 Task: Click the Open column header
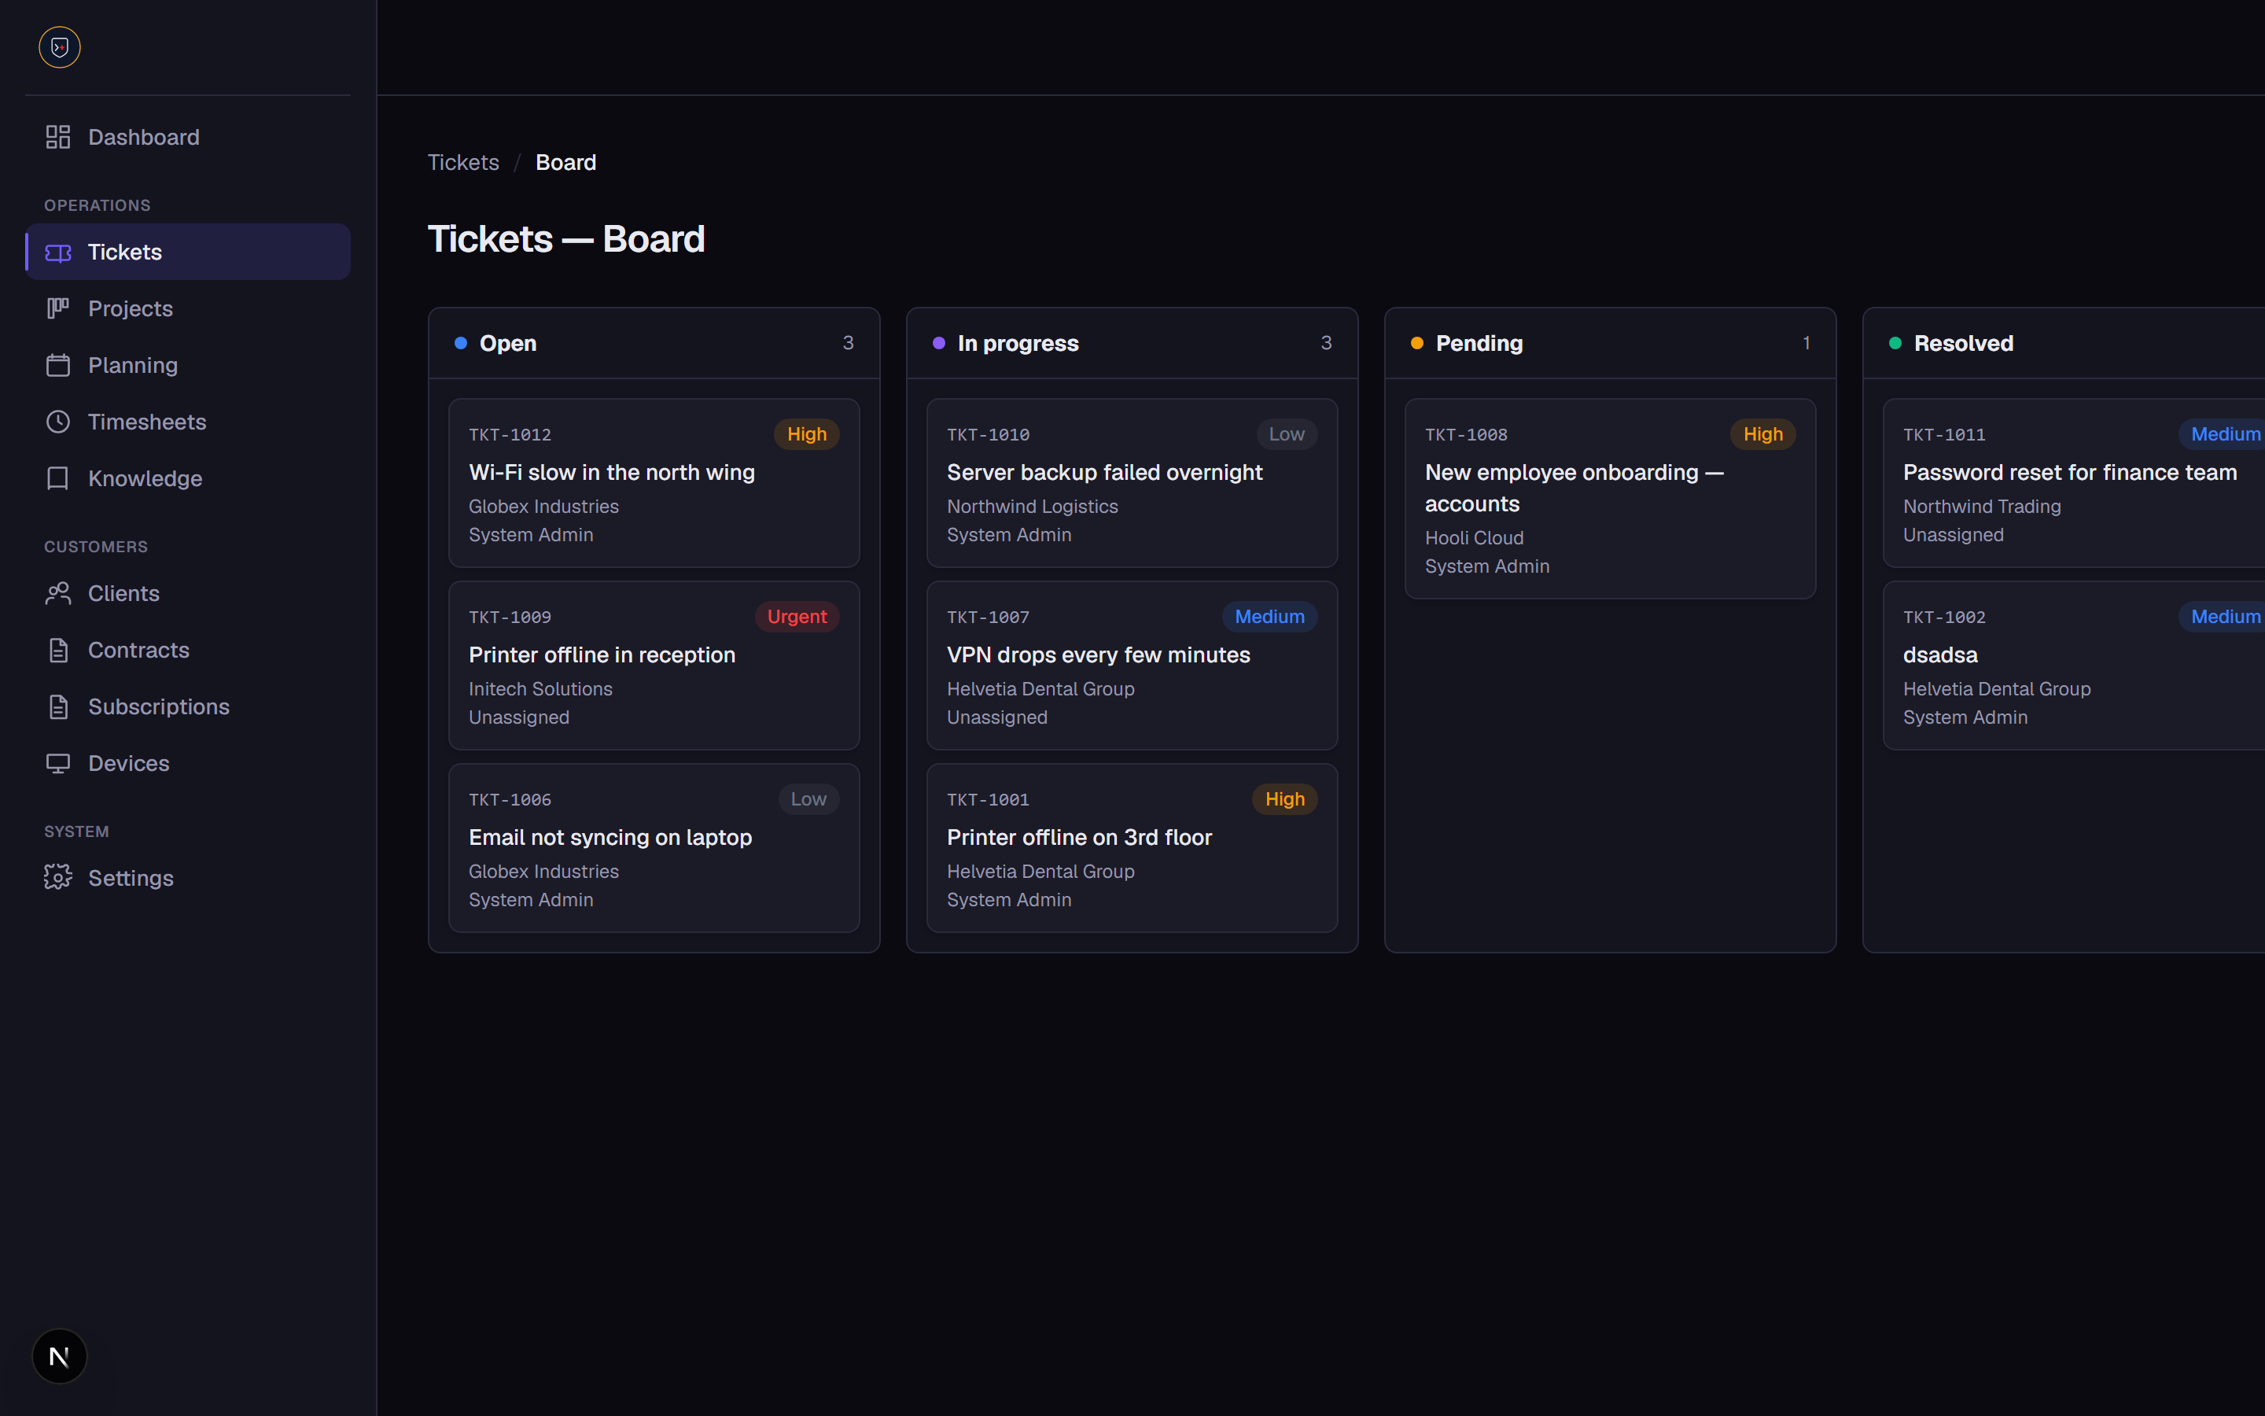(654, 343)
